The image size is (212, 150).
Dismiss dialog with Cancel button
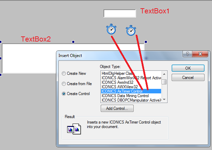coord(188,77)
